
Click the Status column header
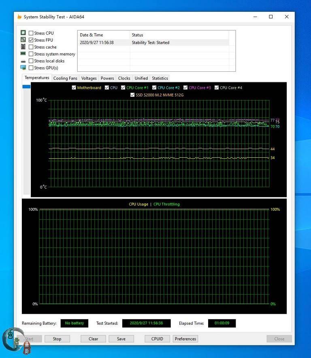[179, 35]
